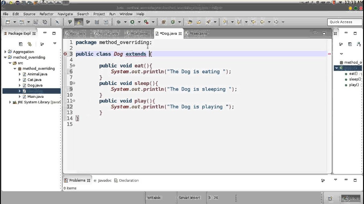Image resolution: width=364 pixels, height=204 pixels.
Task: Open the Search dropdown arrow
Action: coord(215,22)
